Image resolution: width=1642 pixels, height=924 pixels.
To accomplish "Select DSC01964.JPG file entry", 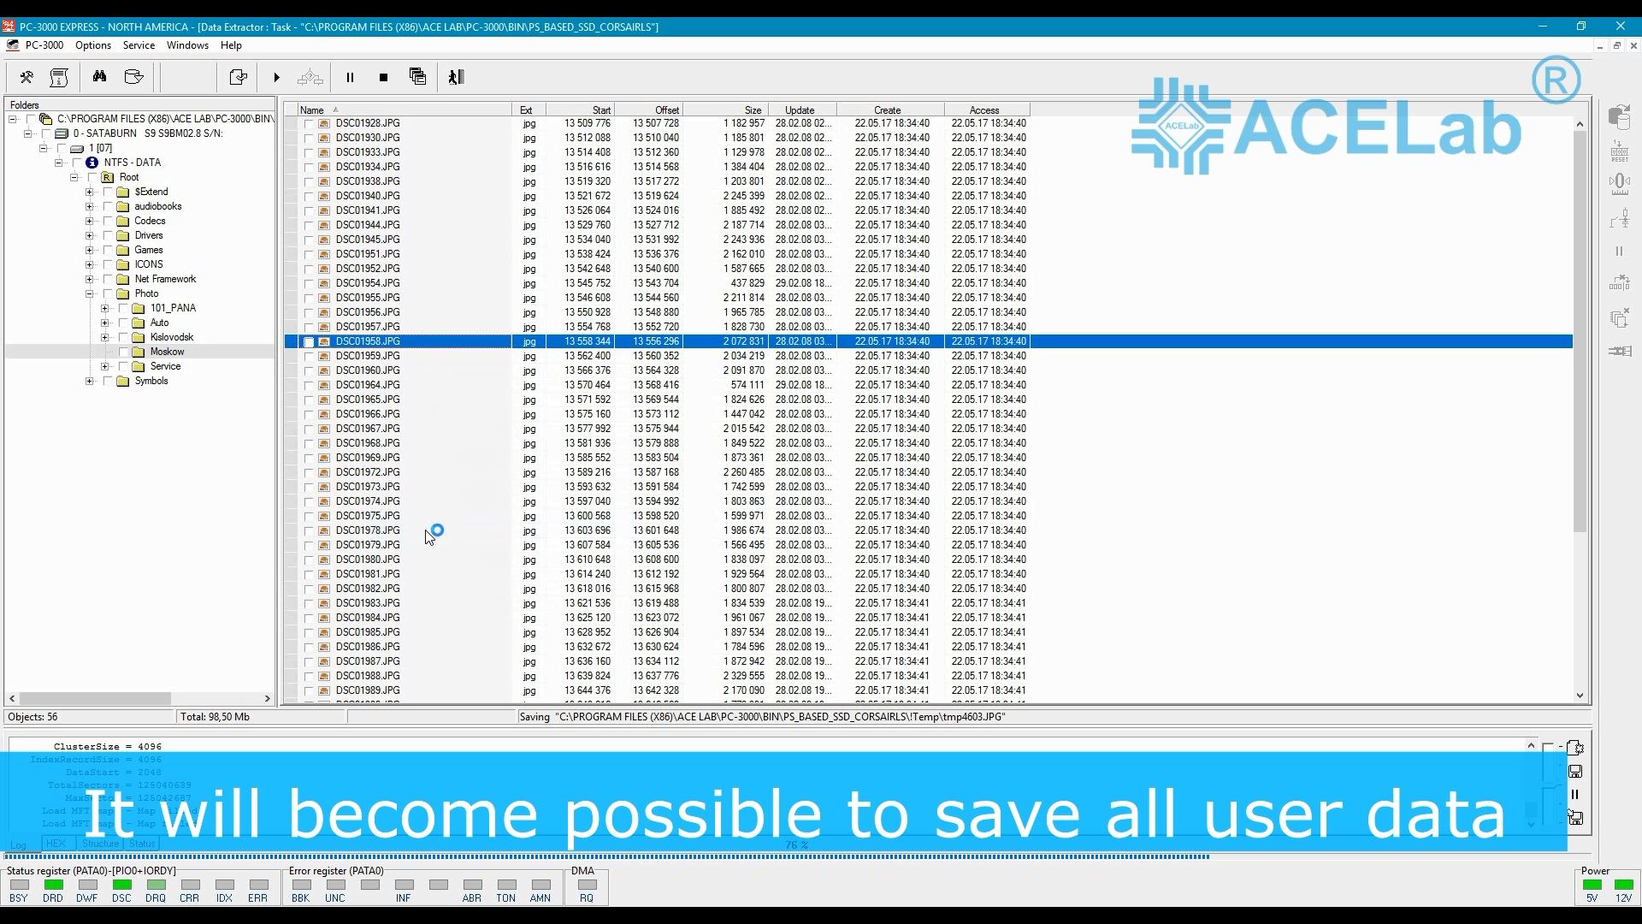I will (368, 385).
